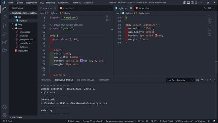218x123 pixels.
Task: Open the Extensions view
Action: pos(4,42)
